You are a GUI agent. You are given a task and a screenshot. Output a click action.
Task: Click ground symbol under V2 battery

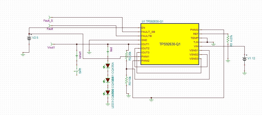point(23,54)
